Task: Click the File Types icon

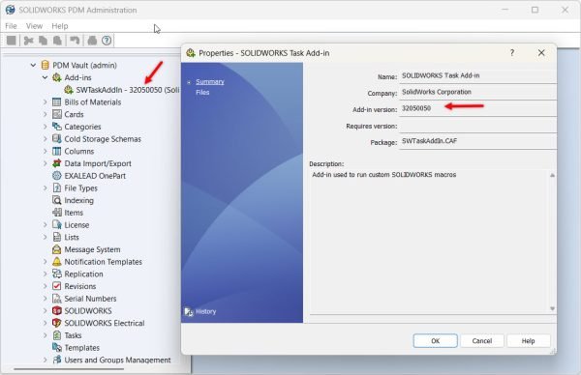Action: click(x=57, y=187)
